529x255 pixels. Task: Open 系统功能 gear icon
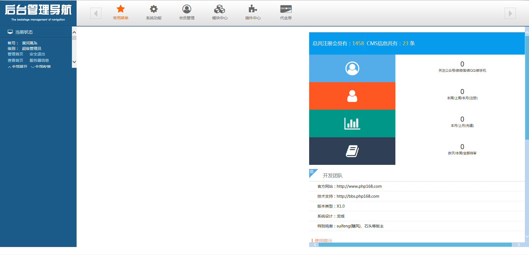(x=153, y=9)
